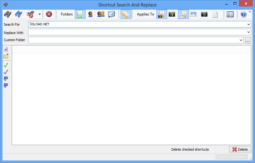255x163 pixels.
Task: Click the open folder icon in sidebar
Action: coord(6,56)
